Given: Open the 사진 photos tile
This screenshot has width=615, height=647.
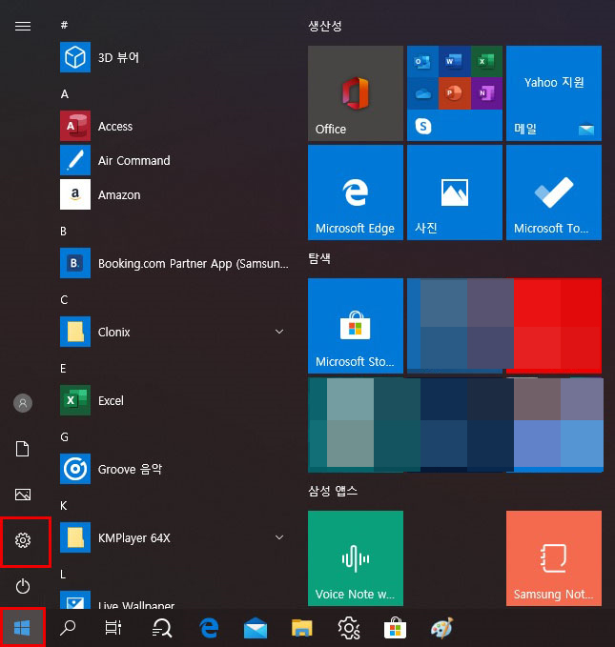Looking at the screenshot, I should (x=454, y=192).
